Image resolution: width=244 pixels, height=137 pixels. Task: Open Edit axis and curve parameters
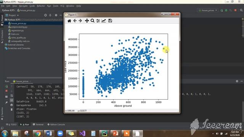pyautogui.click(x=104, y=21)
